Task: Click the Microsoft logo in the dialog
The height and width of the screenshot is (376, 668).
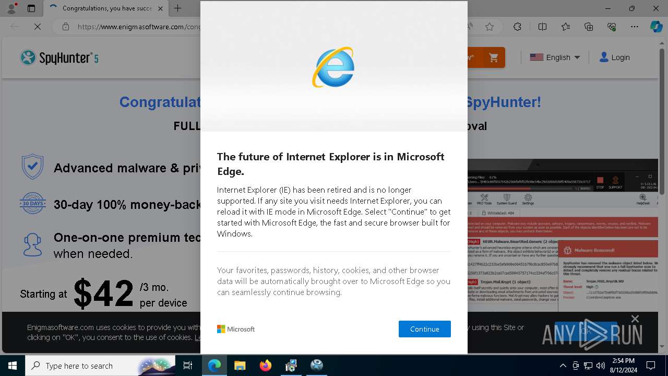Action: (x=236, y=329)
